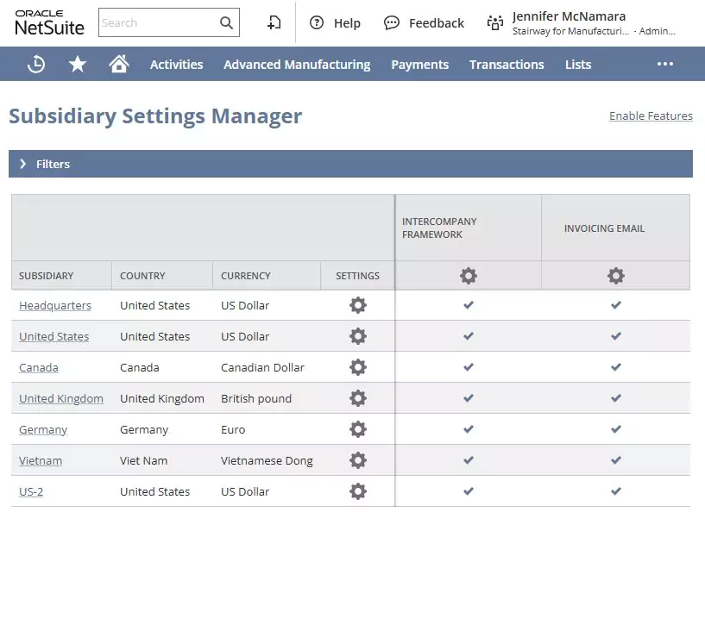
Task: Open the overflow ellipsis navigation menu
Action: (664, 64)
